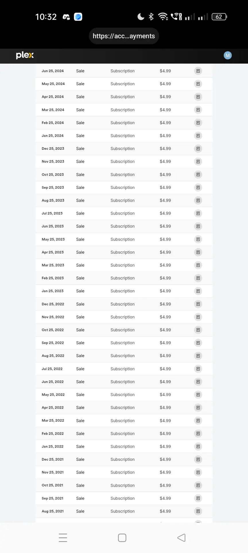
Task: Open the Jul 25, 2023 receipt icon
Action: [198, 213]
